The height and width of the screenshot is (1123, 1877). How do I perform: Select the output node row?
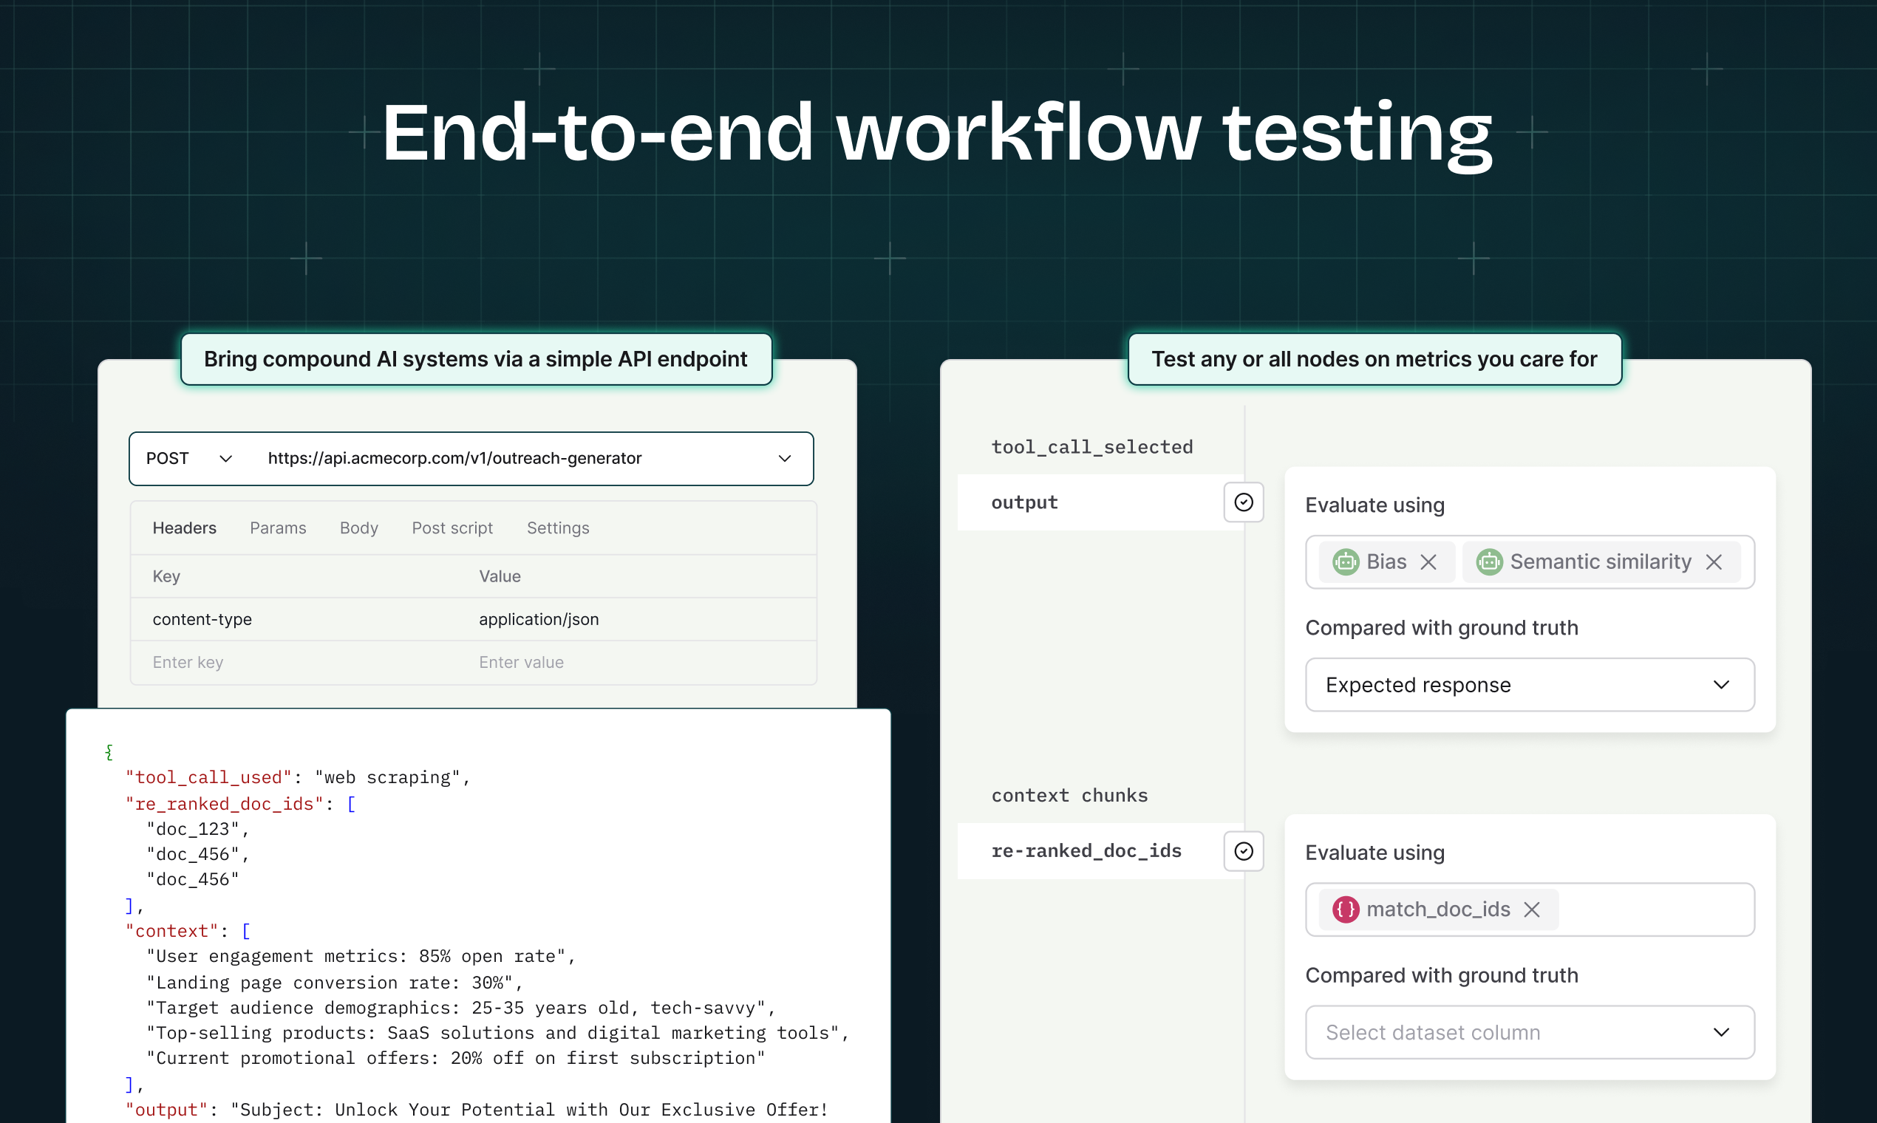tap(1090, 502)
